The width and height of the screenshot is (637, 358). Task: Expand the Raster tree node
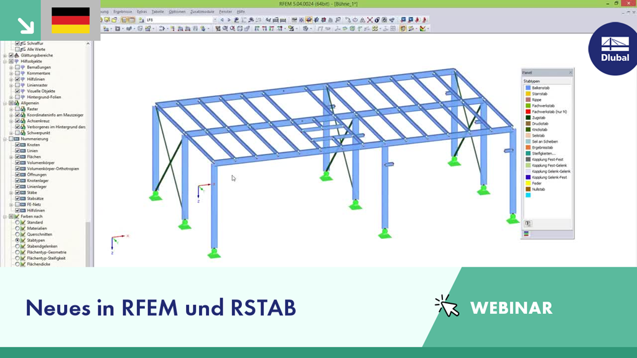[x=11, y=109]
